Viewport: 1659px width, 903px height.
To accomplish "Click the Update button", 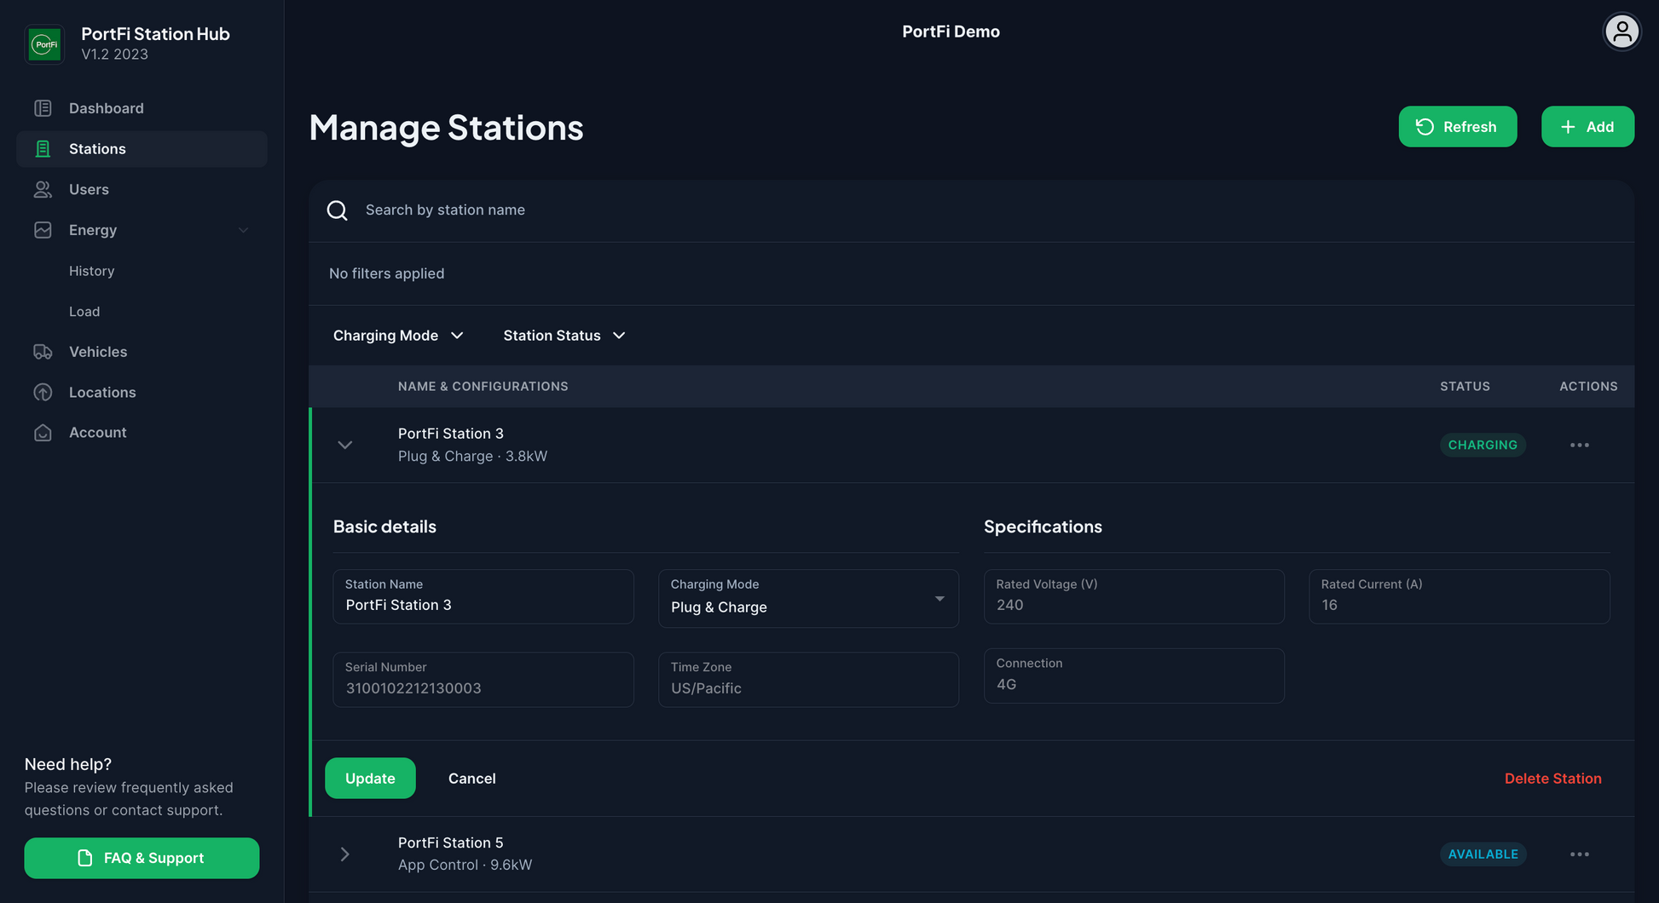I will (x=370, y=778).
